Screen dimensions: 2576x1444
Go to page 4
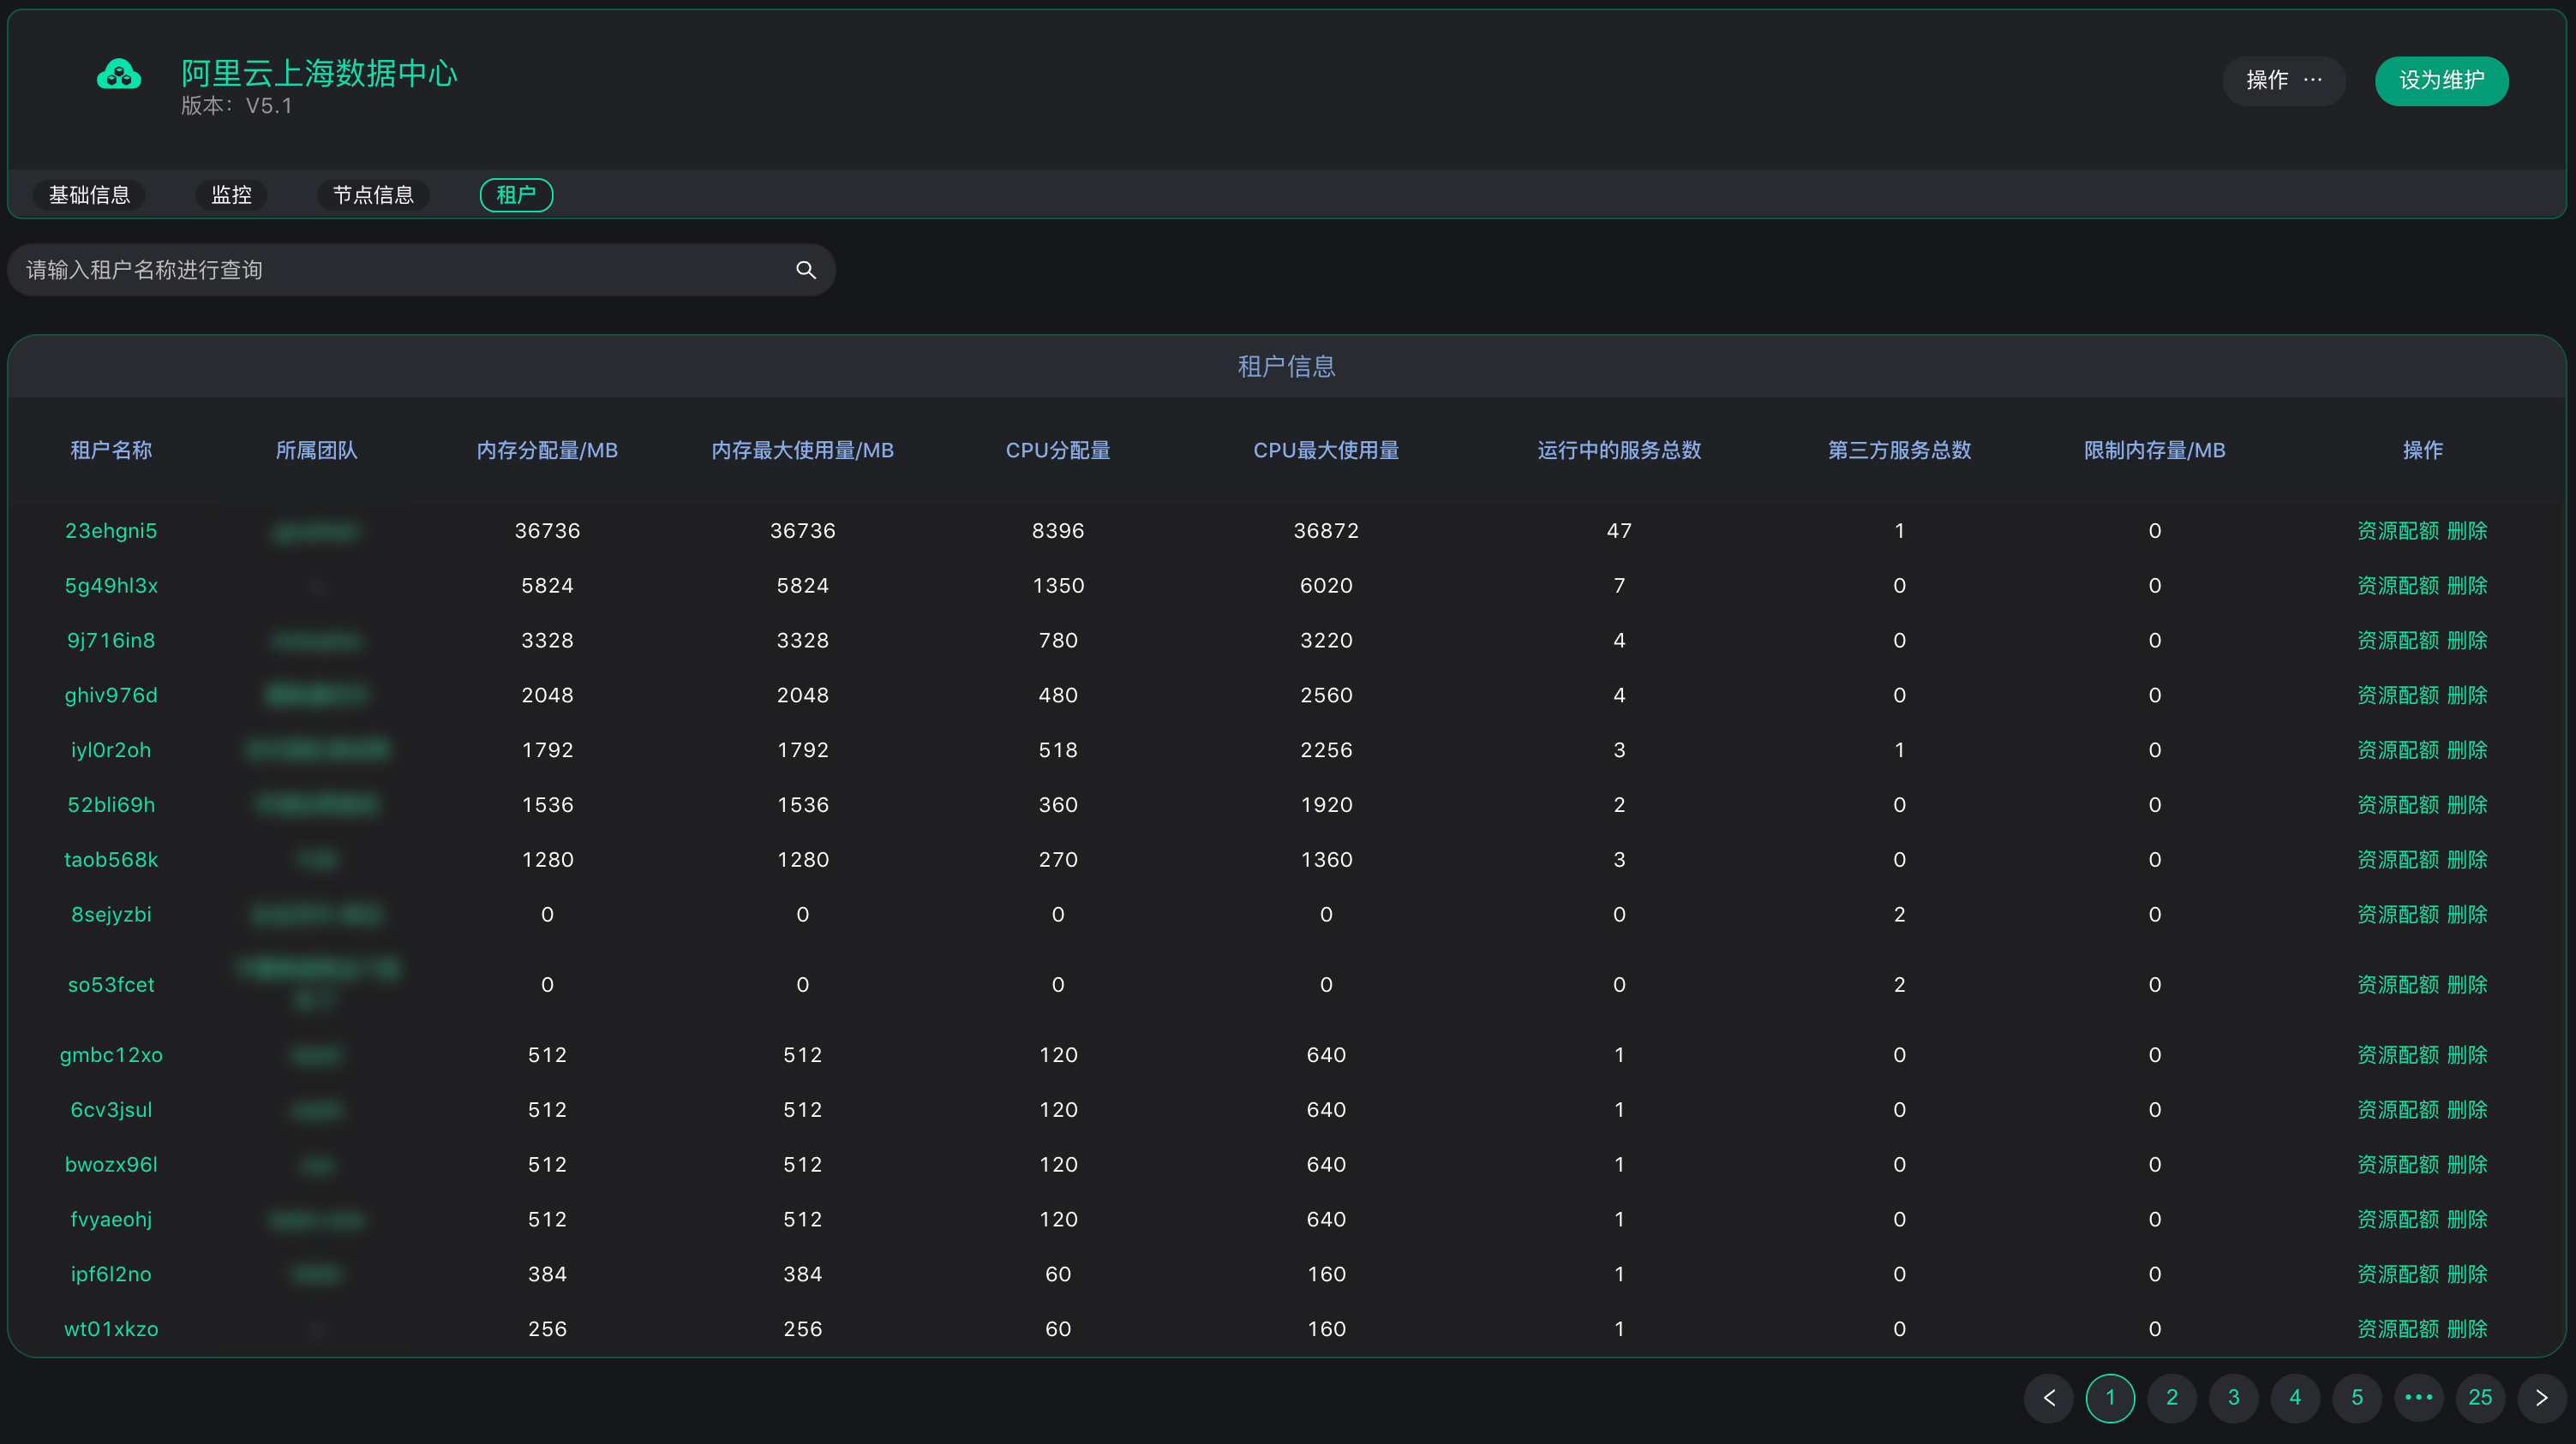pyautogui.click(x=2295, y=1397)
